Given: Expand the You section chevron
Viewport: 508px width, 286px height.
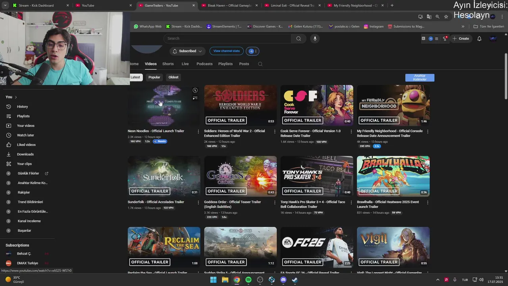Looking at the screenshot, I should [15, 97].
